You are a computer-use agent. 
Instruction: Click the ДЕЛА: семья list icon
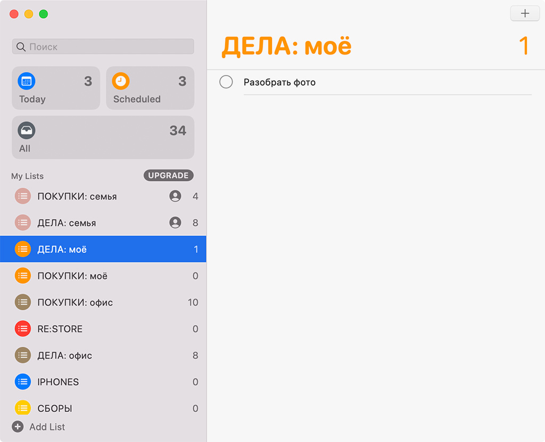tap(22, 223)
